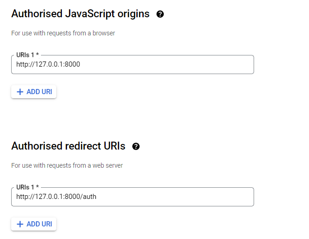
Task: Click ADD URI text in the upper button
Action: [x=39, y=92]
